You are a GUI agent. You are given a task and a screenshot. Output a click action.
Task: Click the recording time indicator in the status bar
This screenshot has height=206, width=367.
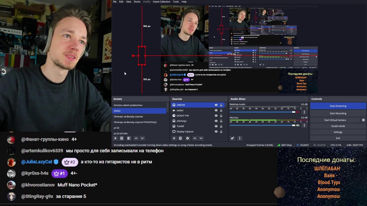coord(319,145)
